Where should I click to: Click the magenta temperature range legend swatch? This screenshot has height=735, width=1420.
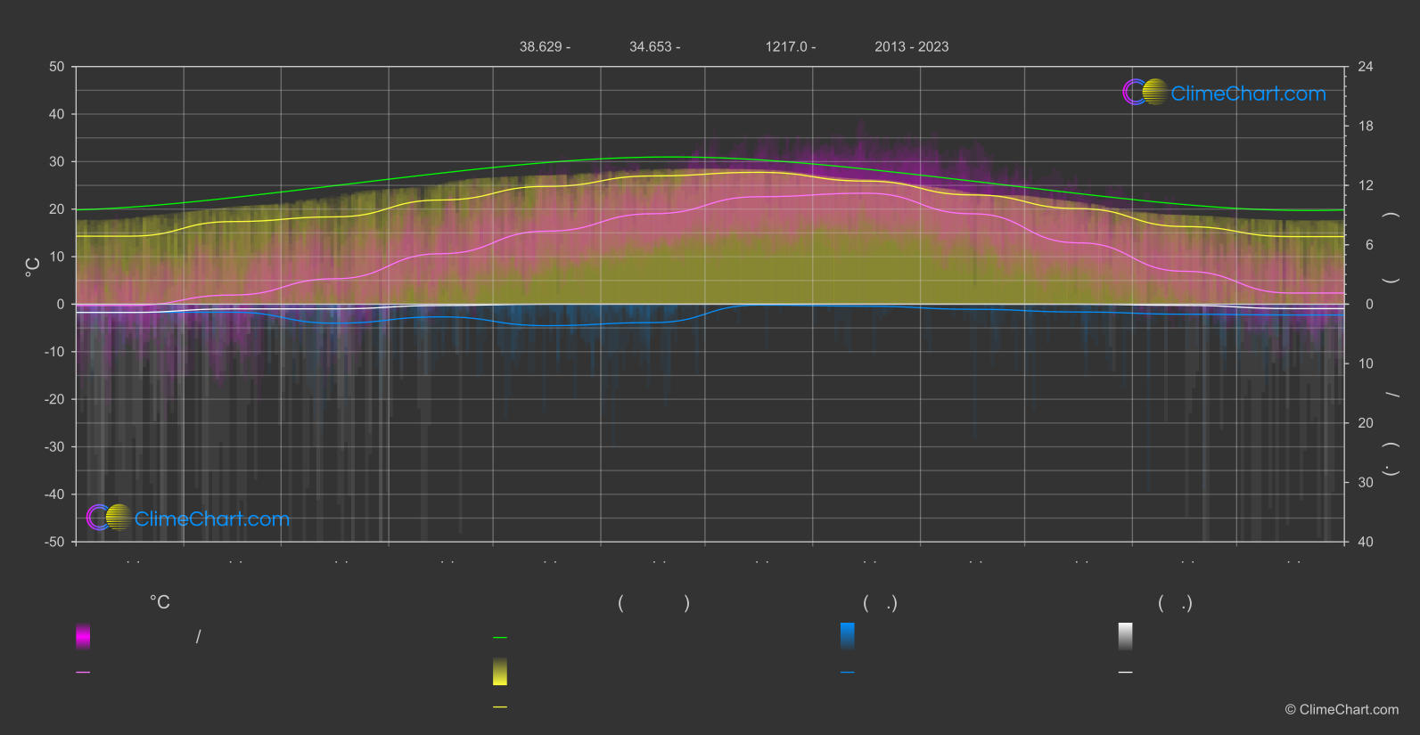pos(83,636)
